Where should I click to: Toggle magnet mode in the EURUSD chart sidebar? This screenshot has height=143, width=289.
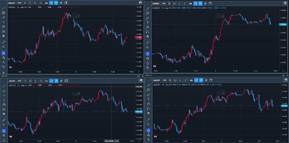pos(147,54)
